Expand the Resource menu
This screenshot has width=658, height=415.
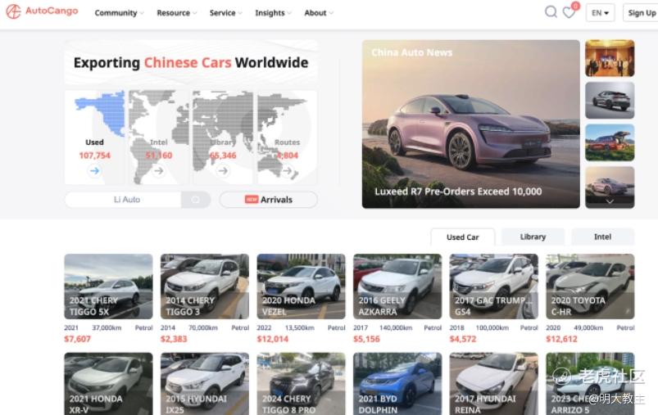click(177, 13)
